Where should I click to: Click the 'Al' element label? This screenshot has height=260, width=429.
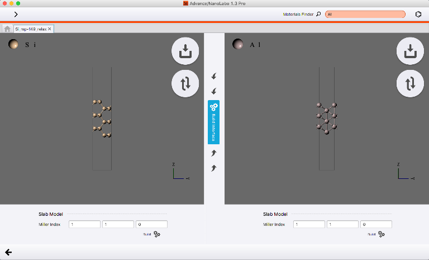click(255, 45)
